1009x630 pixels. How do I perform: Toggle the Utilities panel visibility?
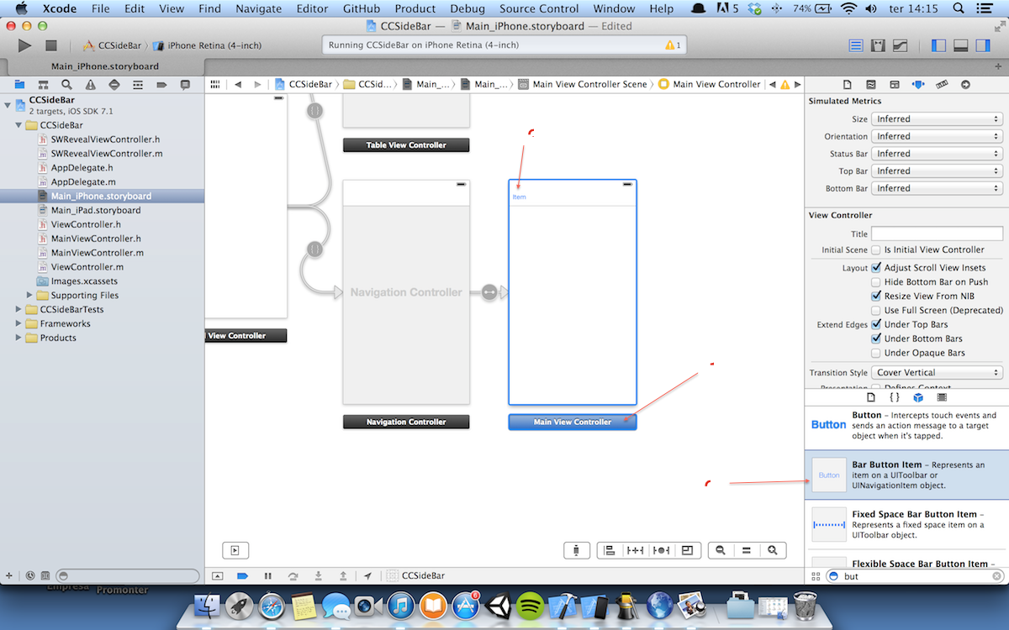tap(982, 45)
